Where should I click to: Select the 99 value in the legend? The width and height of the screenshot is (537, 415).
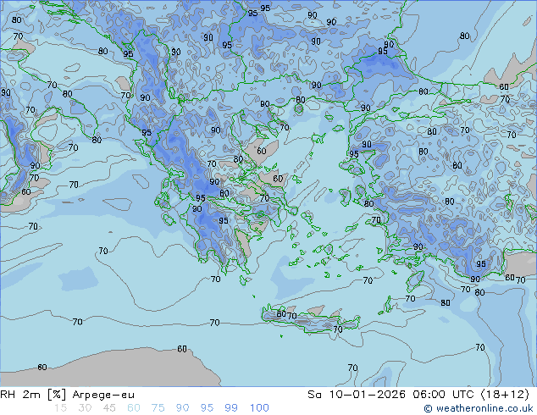coord(231,408)
